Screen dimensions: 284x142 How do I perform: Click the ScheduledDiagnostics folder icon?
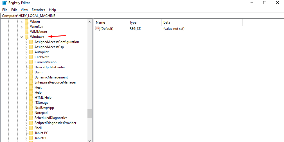31,118
